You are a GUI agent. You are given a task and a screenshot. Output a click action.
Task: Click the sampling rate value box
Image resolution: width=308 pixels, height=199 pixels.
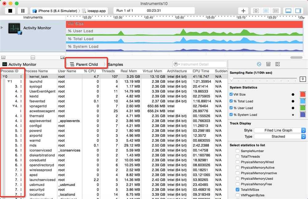coord(303,79)
